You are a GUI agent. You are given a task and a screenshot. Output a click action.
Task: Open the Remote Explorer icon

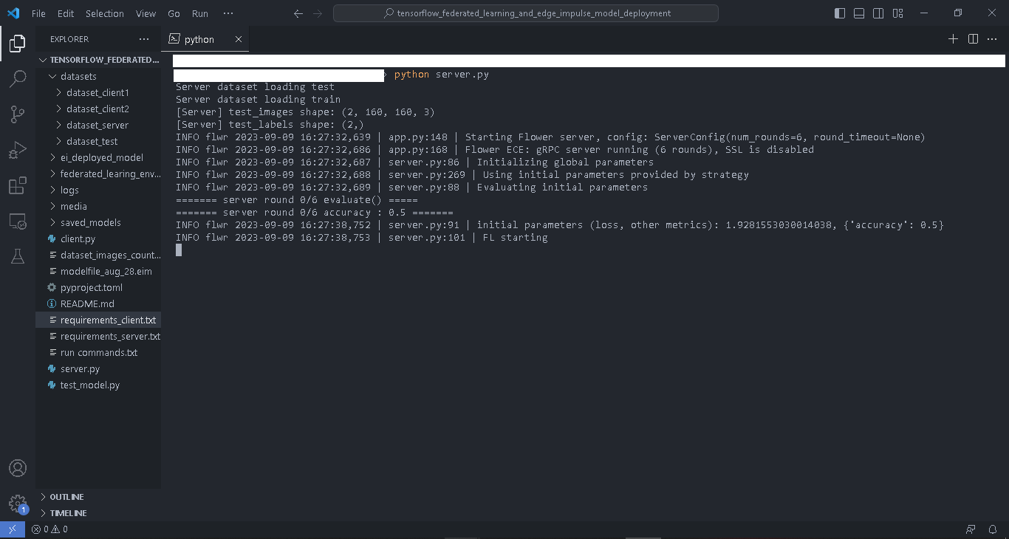click(17, 221)
